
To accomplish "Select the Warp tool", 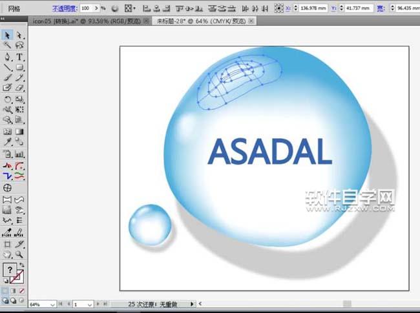I will pyautogui.click(x=7, y=110).
